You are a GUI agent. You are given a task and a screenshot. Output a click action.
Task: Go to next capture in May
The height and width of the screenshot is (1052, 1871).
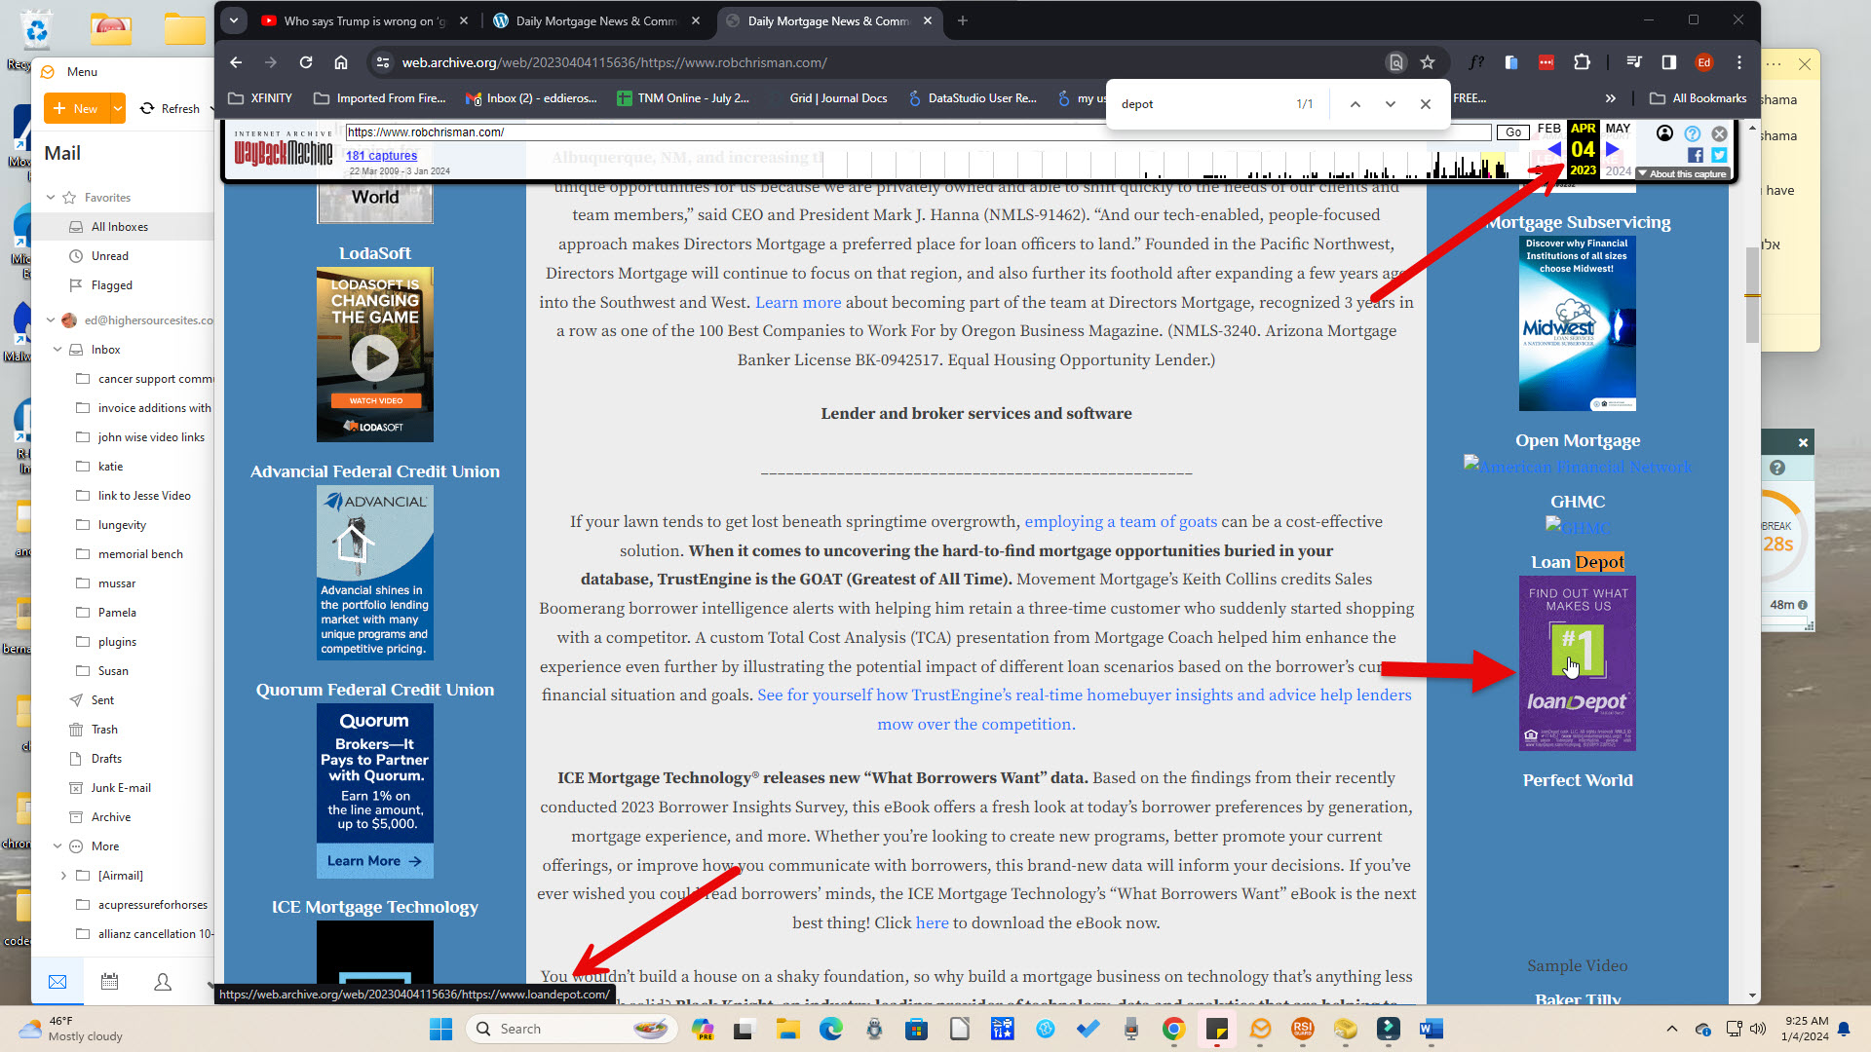[x=1612, y=149]
